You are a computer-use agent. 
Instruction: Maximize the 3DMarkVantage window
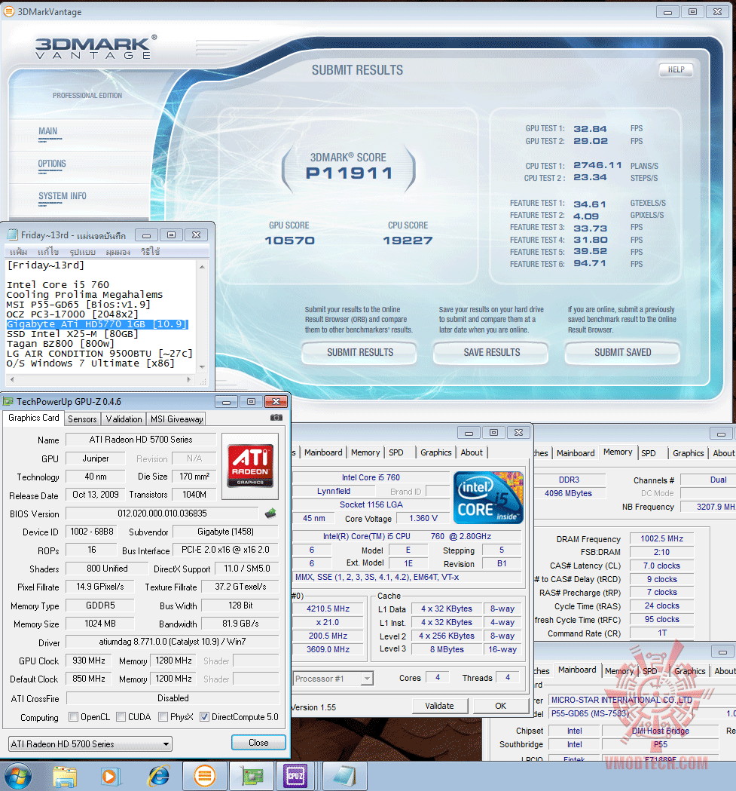[x=692, y=11]
